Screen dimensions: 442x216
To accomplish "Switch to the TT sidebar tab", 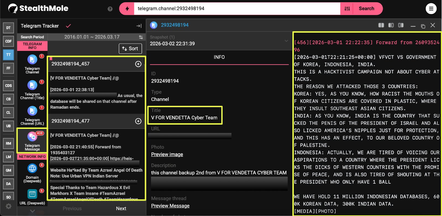I will (x=8, y=55).
